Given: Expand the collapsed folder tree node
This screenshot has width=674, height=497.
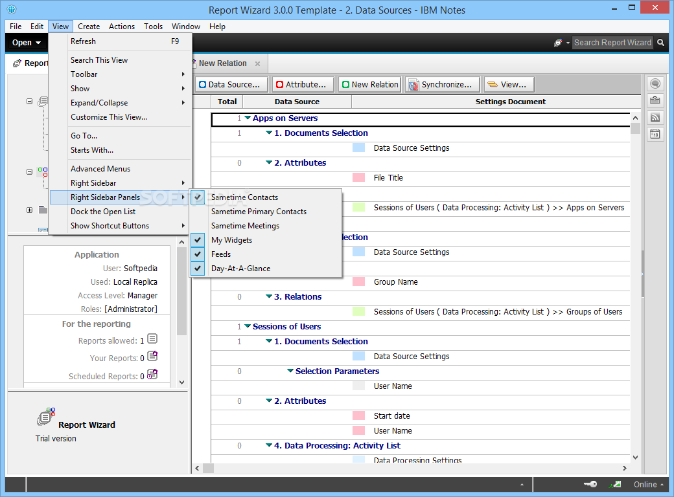Looking at the screenshot, I should point(29,210).
